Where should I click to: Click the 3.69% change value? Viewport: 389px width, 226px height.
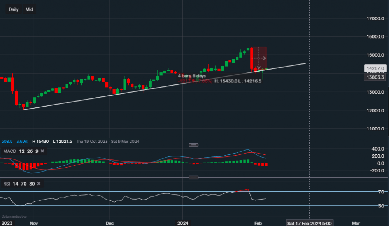click(x=21, y=141)
